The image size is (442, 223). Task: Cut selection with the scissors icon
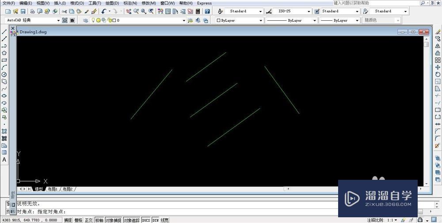tap(64, 11)
